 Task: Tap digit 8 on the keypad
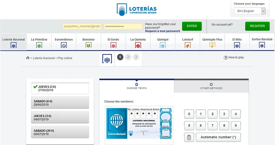[224, 125]
